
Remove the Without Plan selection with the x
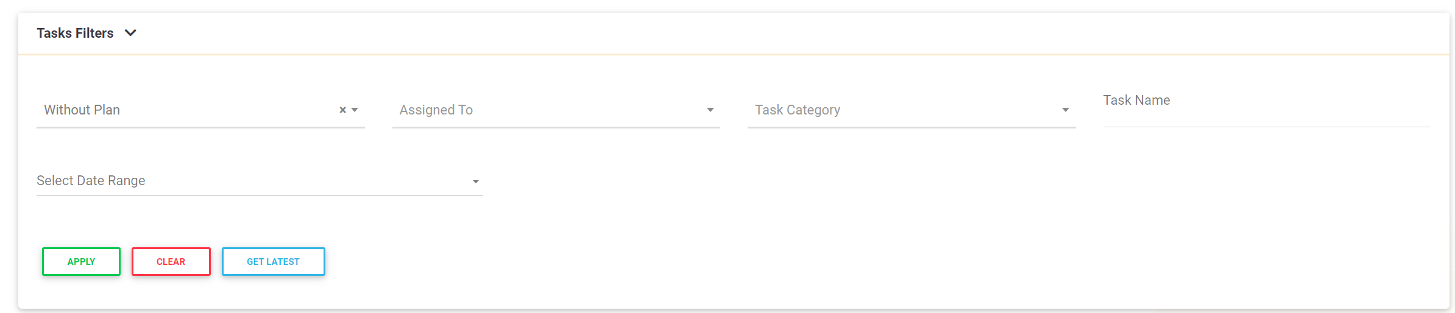(x=342, y=110)
